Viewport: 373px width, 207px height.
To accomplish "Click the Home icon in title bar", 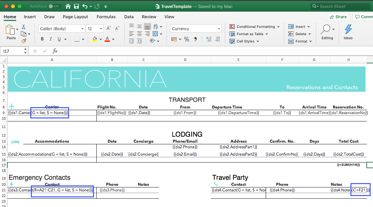I will (x=68, y=6).
